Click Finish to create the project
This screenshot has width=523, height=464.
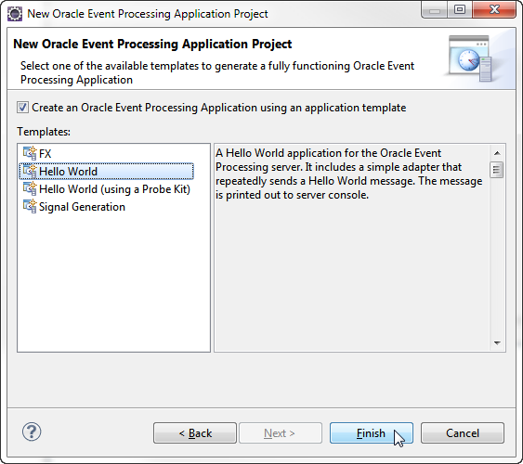pyautogui.click(x=372, y=433)
